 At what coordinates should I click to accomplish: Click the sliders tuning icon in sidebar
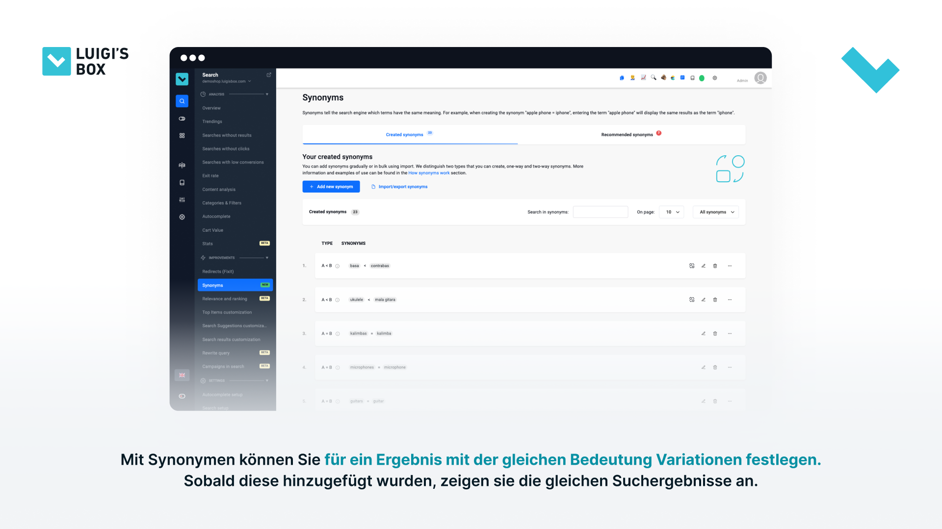click(x=182, y=200)
